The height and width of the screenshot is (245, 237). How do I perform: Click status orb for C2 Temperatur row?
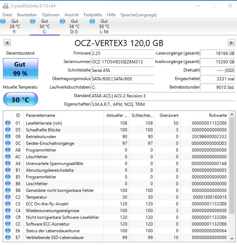point(8,197)
